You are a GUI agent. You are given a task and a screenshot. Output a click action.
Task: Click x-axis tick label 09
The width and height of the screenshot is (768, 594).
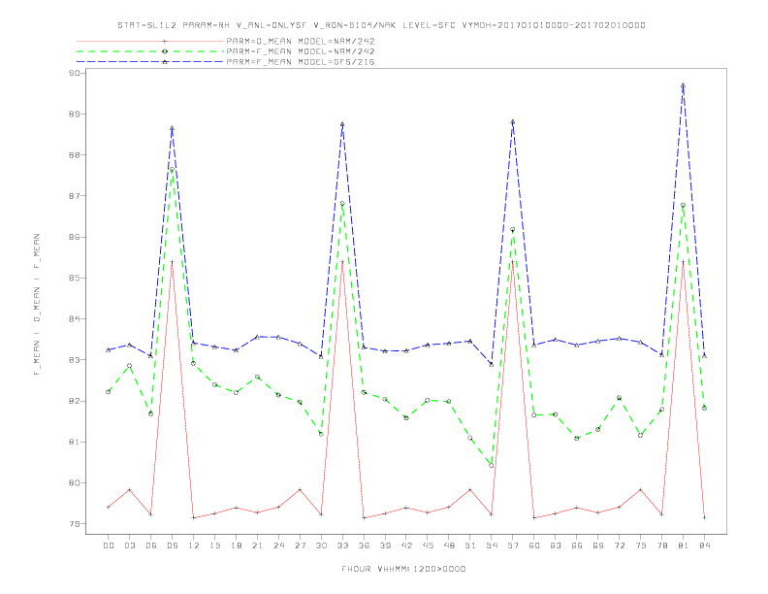[x=172, y=545]
